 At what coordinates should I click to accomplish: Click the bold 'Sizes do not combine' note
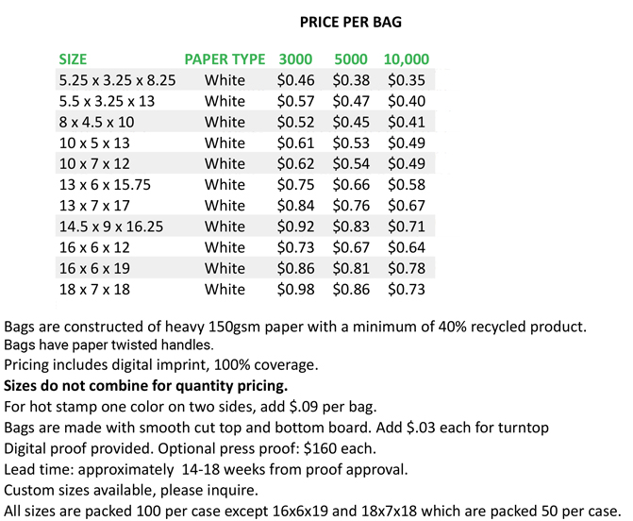pos(145,386)
